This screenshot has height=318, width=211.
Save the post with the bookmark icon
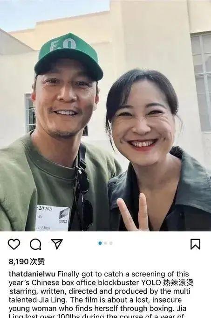coord(196,244)
